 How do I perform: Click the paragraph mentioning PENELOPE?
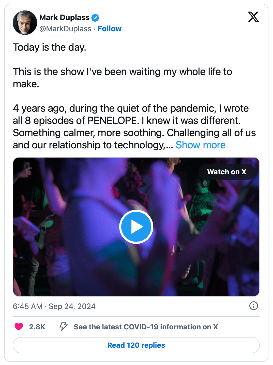[127, 121]
